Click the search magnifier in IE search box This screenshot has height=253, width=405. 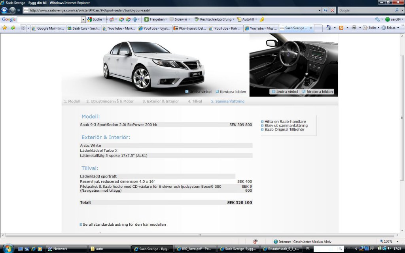coord(396,10)
